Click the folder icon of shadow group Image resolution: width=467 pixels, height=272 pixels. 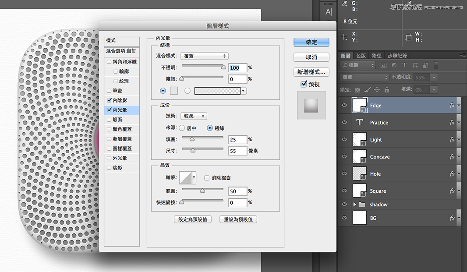[x=362, y=205]
